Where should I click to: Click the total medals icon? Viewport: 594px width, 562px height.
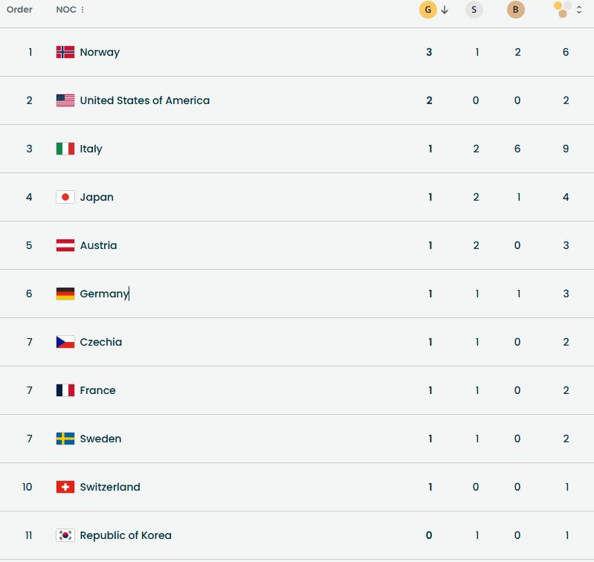[x=563, y=10]
